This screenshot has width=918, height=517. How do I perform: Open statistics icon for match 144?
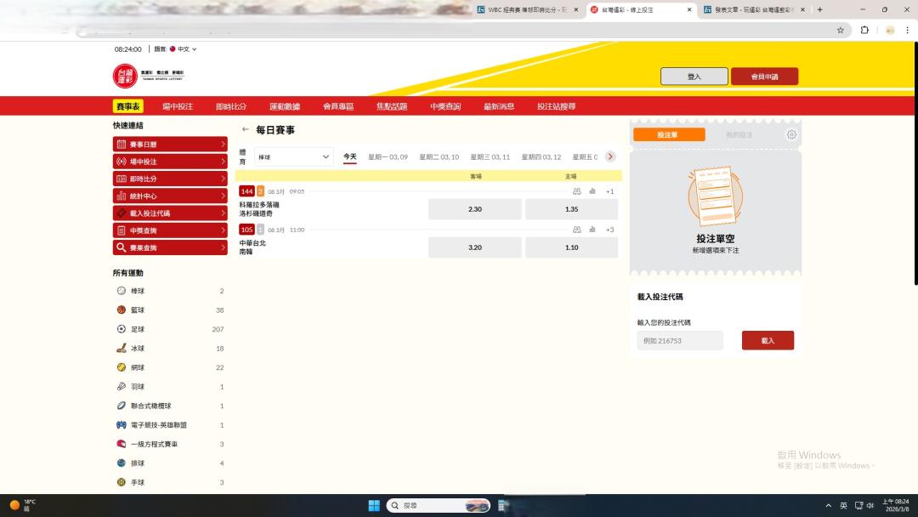click(x=592, y=191)
